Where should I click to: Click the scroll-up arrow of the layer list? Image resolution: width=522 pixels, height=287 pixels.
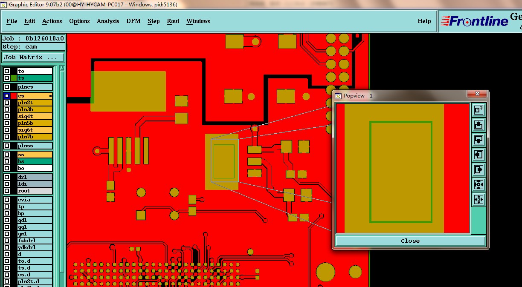[62, 68]
